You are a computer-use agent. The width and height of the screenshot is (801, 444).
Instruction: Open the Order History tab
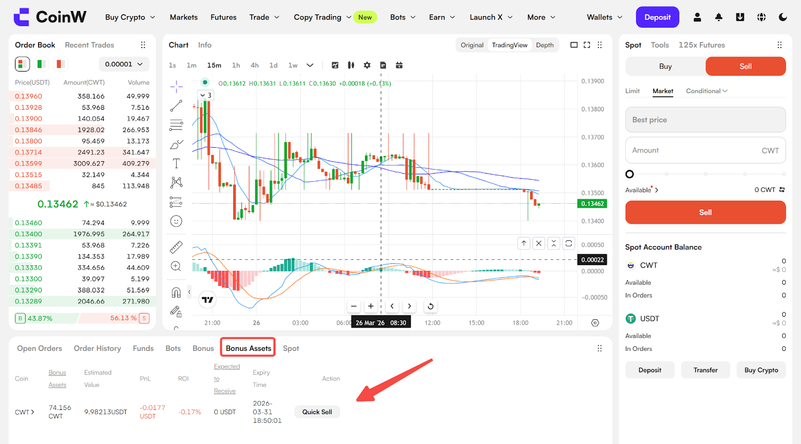click(x=98, y=348)
